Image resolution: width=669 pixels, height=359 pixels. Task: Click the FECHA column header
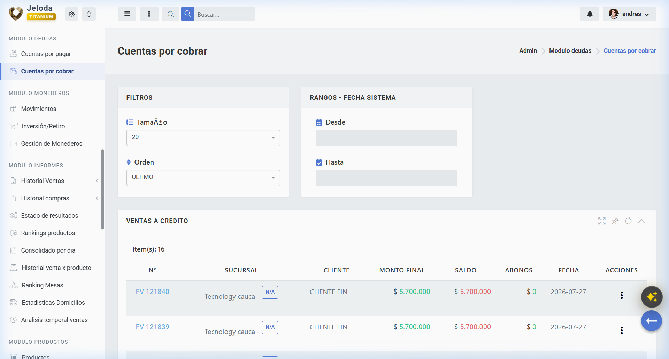point(569,270)
